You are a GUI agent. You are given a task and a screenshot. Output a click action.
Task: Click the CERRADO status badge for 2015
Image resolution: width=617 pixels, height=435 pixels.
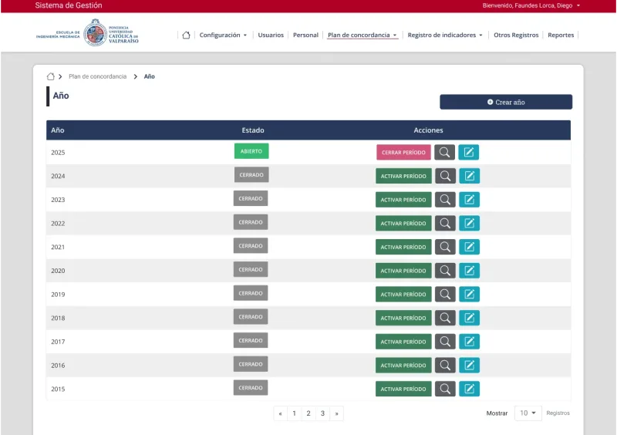251,388
